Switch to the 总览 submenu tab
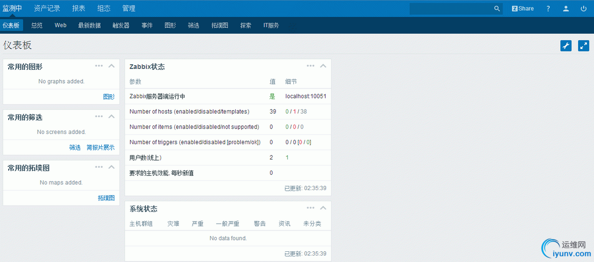This screenshot has width=594, height=262. pyautogui.click(x=37, y=25)
